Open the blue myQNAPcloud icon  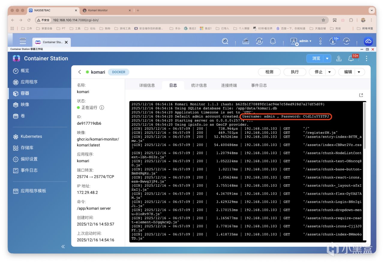click(368, 41)
